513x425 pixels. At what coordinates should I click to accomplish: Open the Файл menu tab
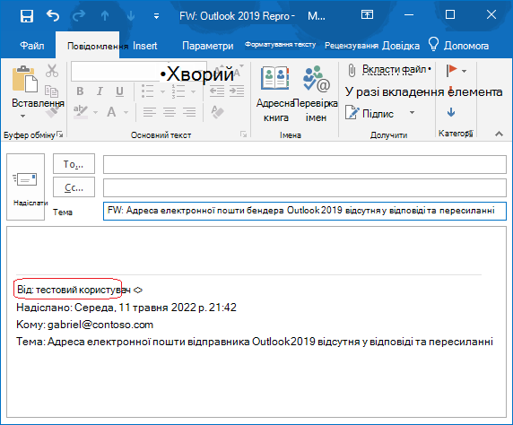(32, 46)
